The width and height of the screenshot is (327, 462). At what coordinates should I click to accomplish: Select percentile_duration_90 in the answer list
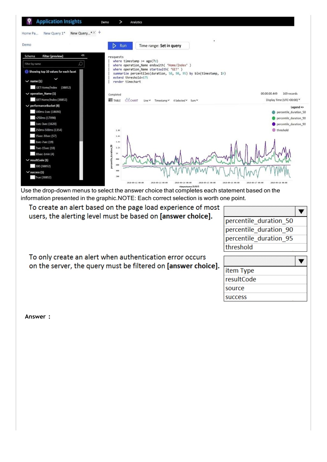coord(265,230)
